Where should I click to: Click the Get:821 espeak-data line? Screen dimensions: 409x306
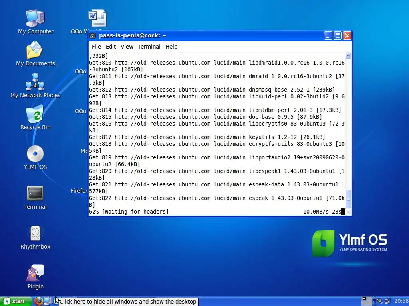click(x=217, y=188)
